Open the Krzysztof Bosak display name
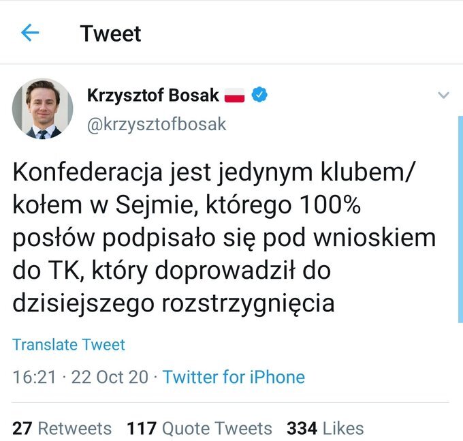Screen dimensions: 463x441 [x=153, y=96]
